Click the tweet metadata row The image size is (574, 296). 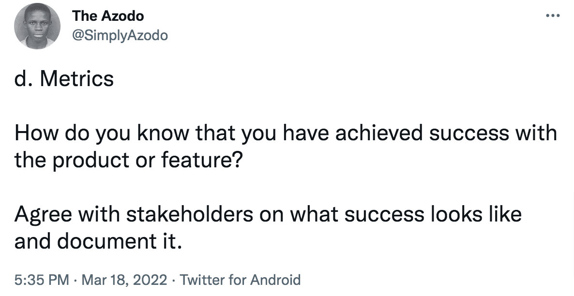tap(157, 280)
